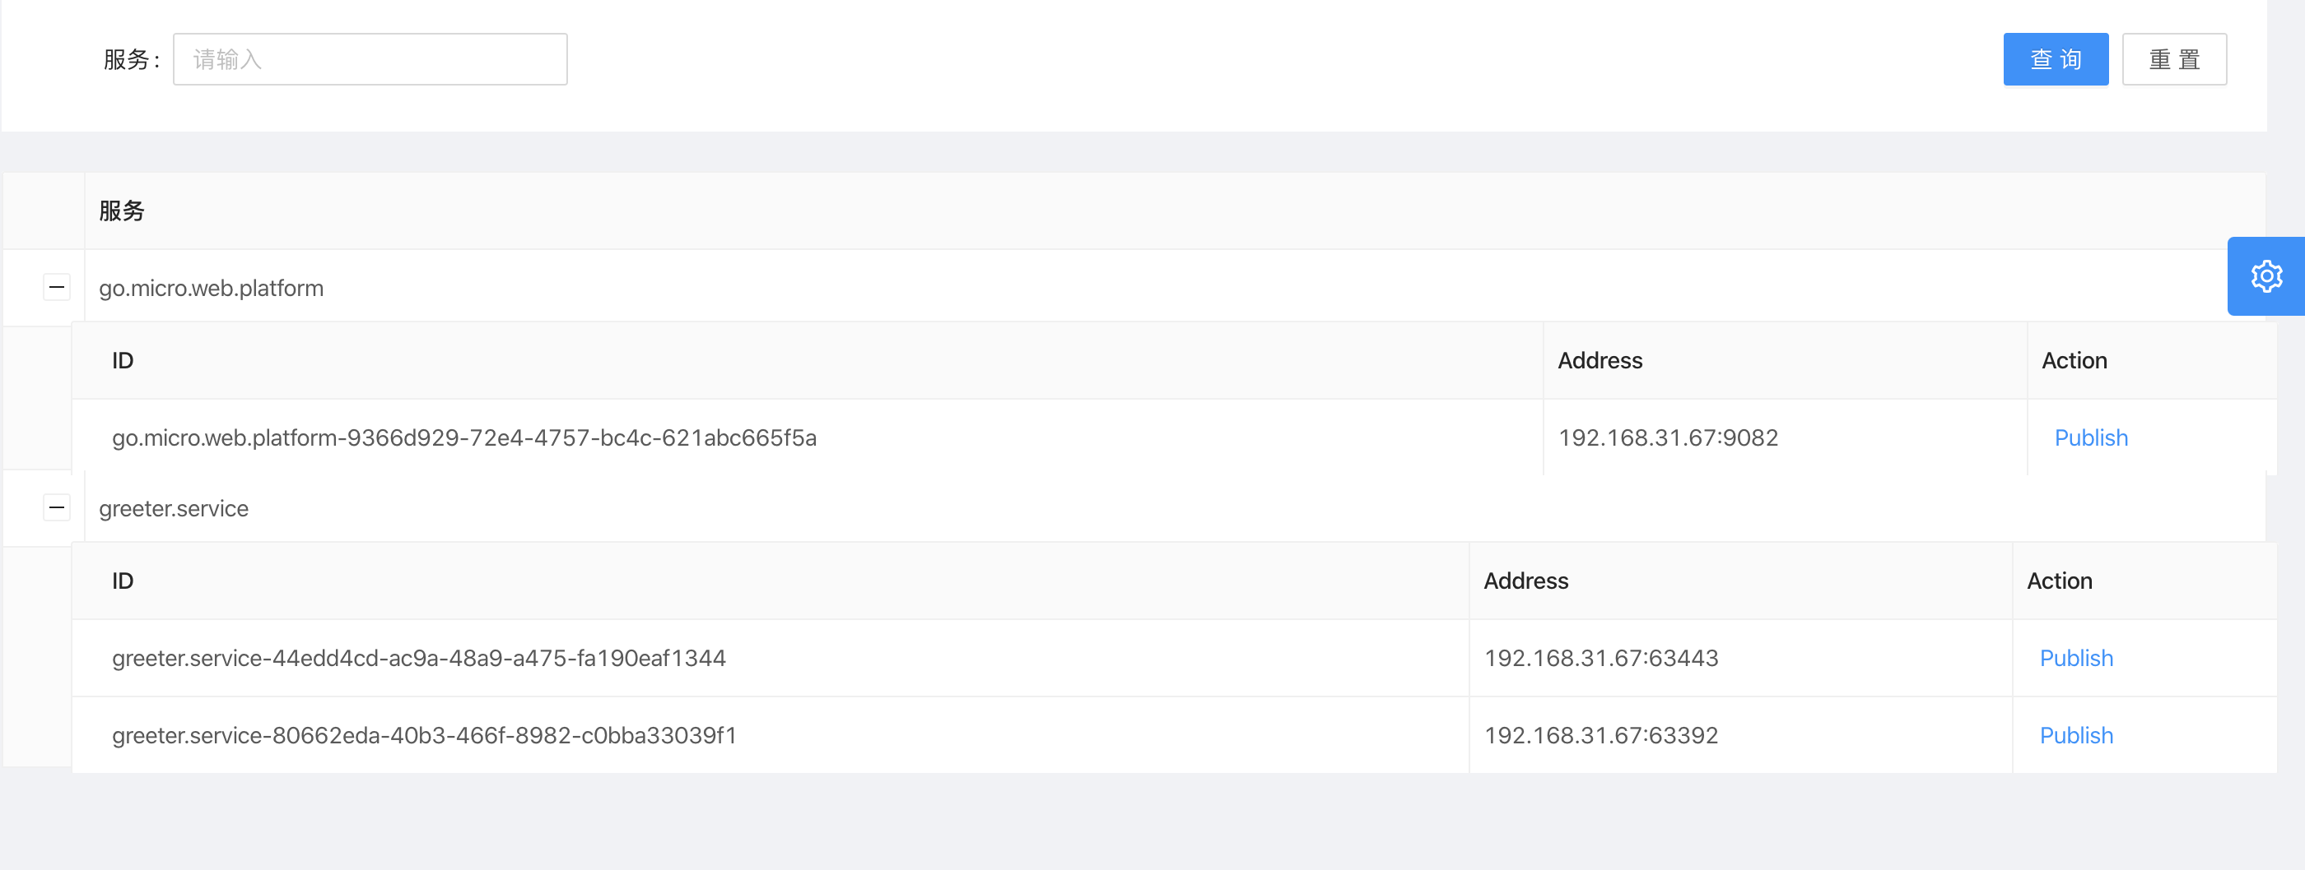Select the greeter.service-44edd4cd ID cell
Screen dimensions: 2305x870
(419, 657)
